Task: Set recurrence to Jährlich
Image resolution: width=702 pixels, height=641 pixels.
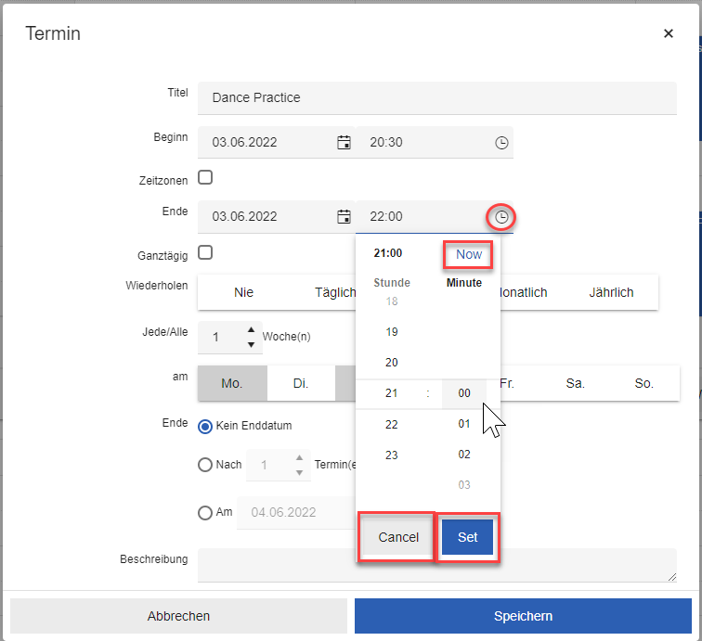Action: 611,292
